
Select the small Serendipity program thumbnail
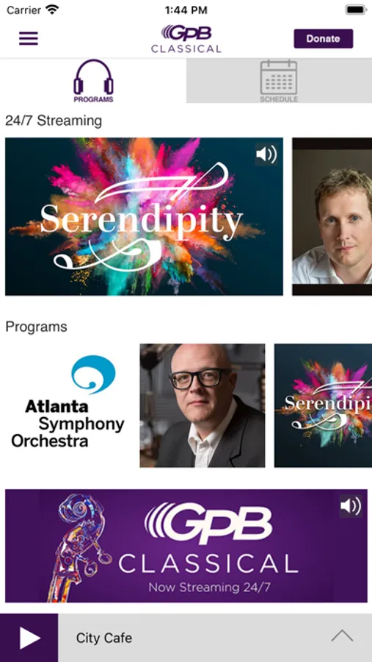pyautogui.click(x=323, y=405)
